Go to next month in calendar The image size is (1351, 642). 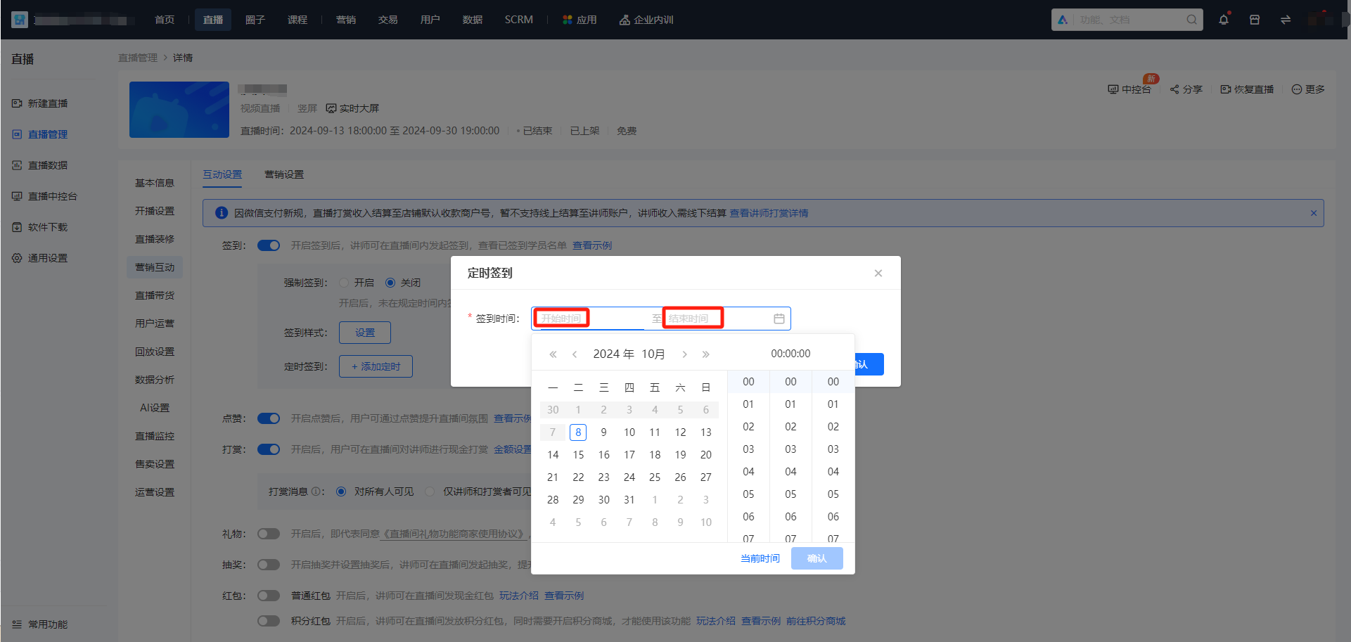click(684, 354)
